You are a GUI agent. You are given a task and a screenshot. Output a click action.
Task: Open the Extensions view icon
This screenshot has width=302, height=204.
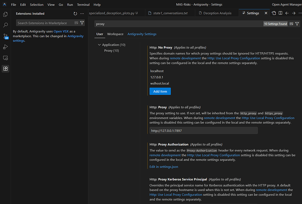point(5,69)
